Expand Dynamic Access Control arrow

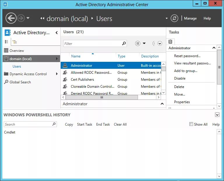(x=57, y=74)
